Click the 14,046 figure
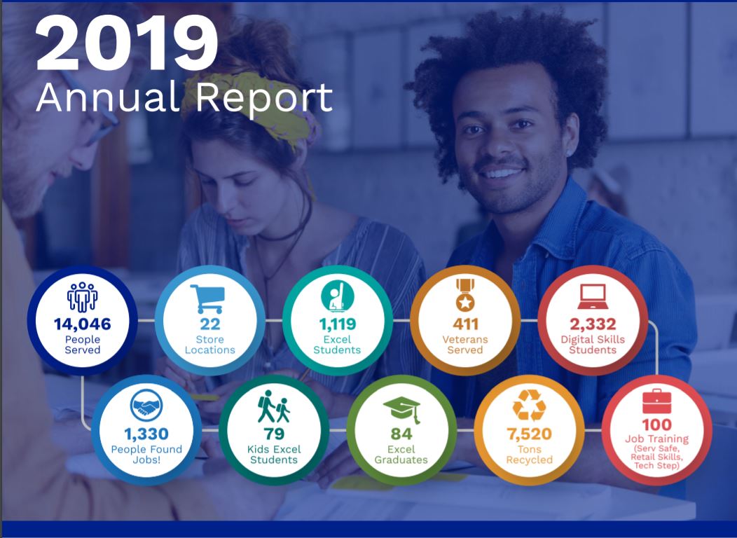The height and width of the screenshot is (538, 737). 82,324
